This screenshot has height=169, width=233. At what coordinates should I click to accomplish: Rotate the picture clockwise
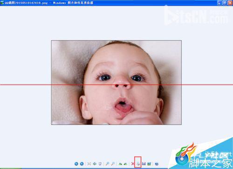pyautogui.click(x=120, y=164)
